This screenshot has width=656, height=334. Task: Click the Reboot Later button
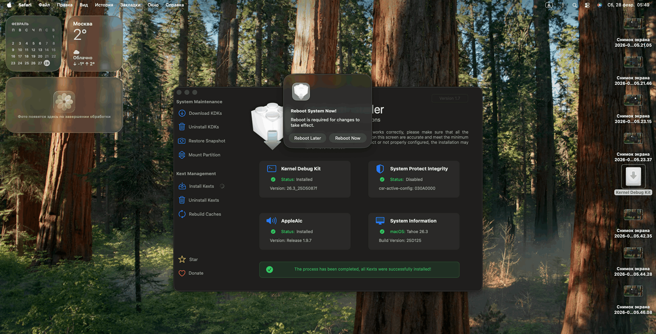(x=308, y=138)
